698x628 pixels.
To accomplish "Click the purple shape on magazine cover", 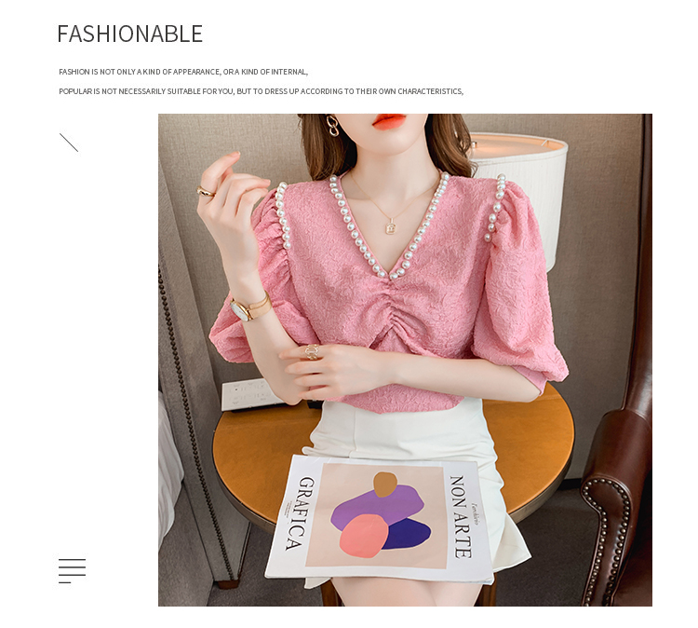I will (379, 507).
